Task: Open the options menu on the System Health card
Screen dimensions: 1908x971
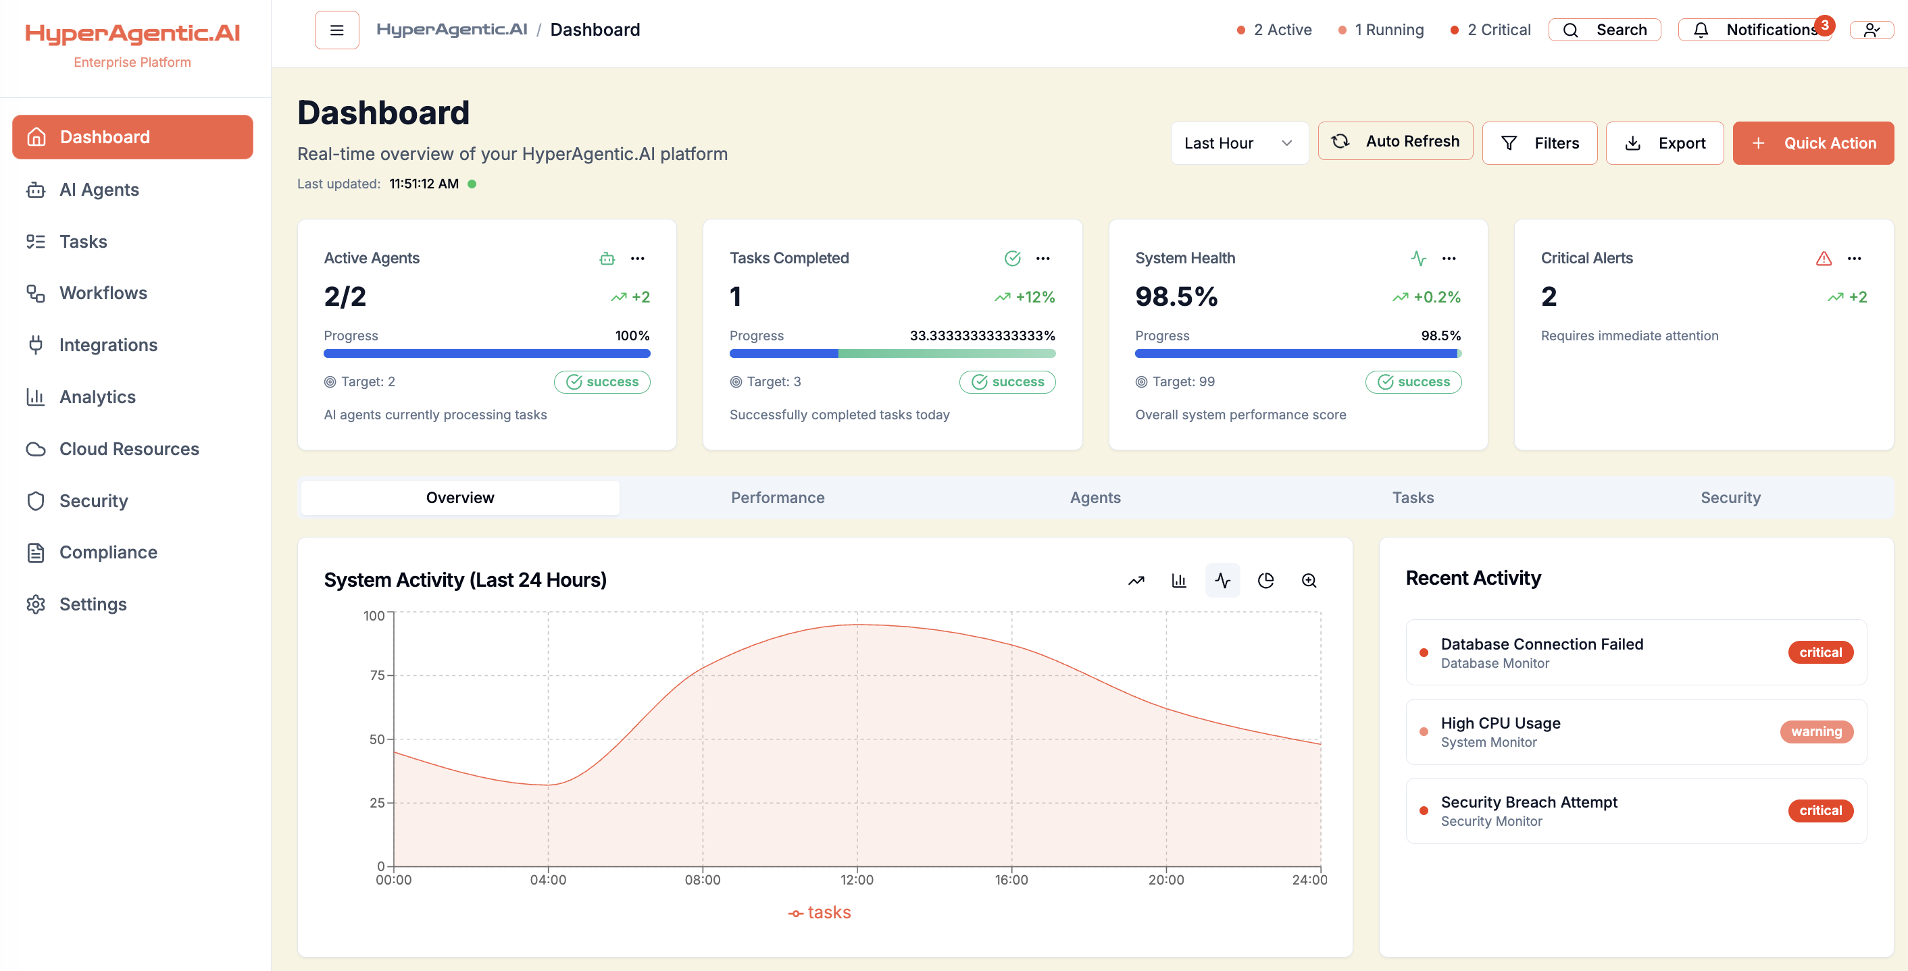Action: click(x=1449, y=259)
